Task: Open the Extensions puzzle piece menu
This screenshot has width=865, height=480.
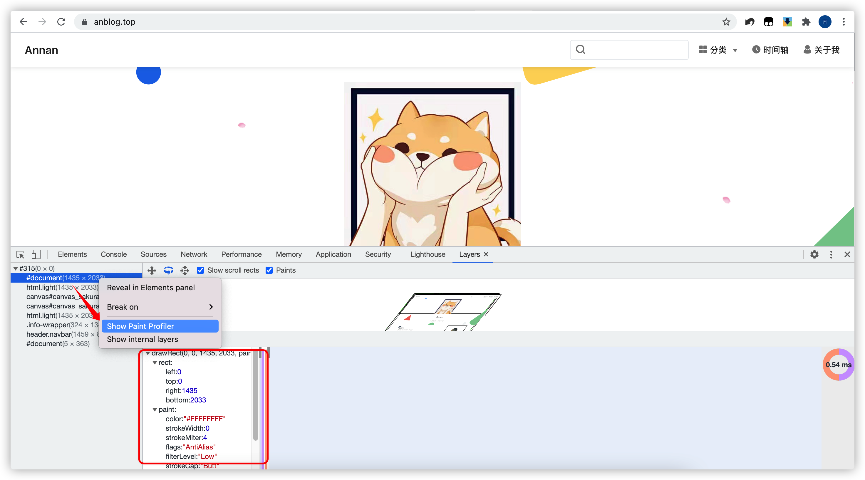Action: 806,22
